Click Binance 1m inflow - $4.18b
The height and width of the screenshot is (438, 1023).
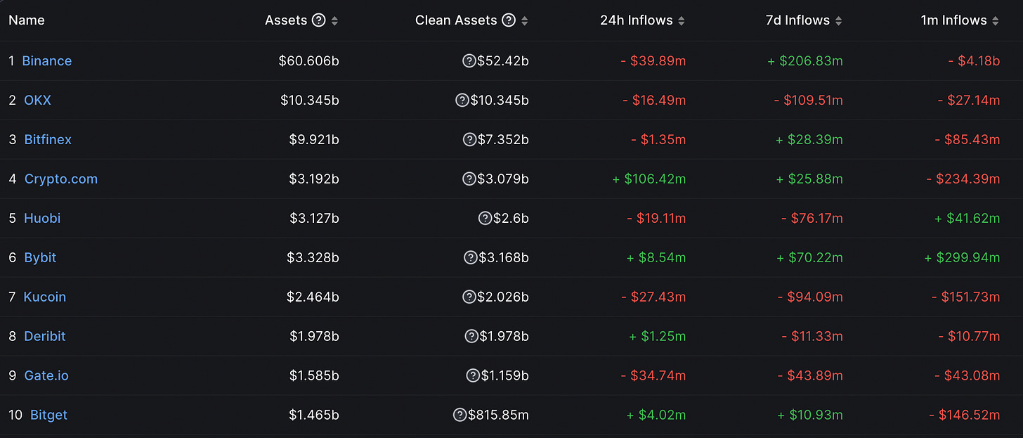(974, 61)
